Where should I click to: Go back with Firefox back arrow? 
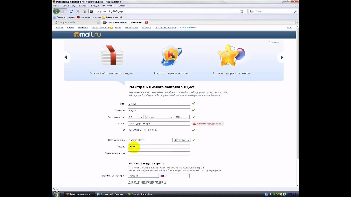[56, 11]
